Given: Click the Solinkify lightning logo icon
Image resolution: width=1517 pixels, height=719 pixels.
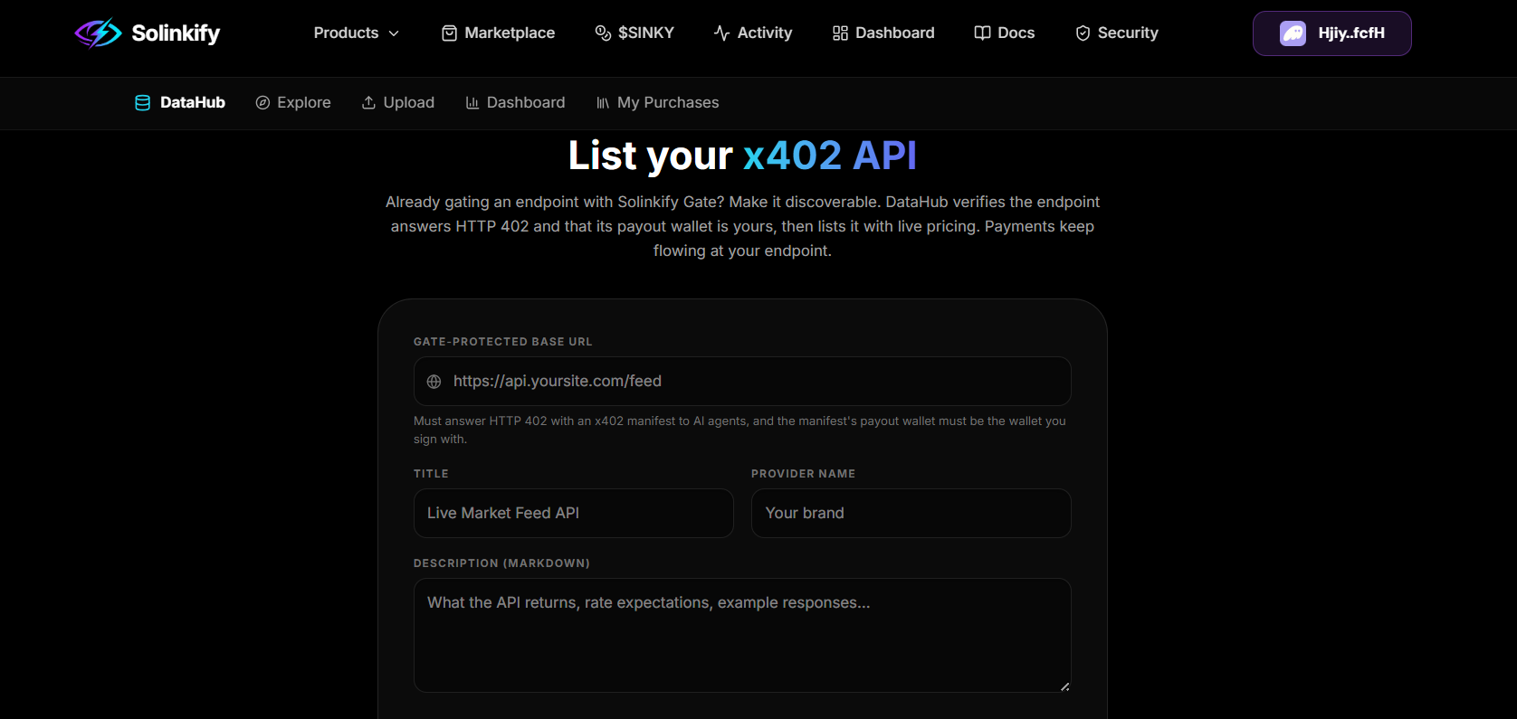Looking at the screenshot, I should click(x=98, y=33).
